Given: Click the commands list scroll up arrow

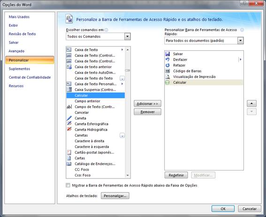Looking at the screenshot, I should pos(128,50).
